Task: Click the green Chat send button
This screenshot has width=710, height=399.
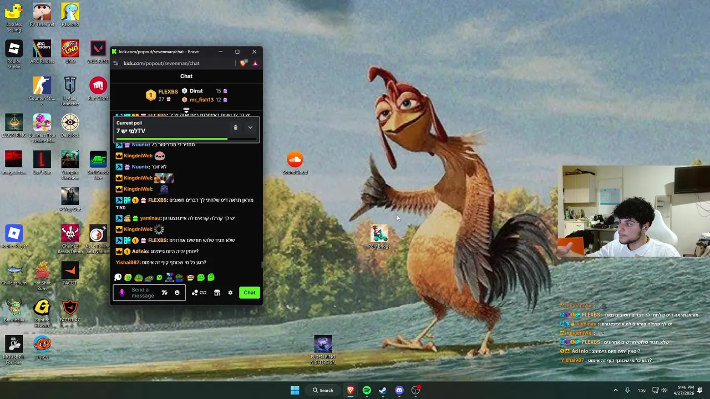Action: click(250, 293)
